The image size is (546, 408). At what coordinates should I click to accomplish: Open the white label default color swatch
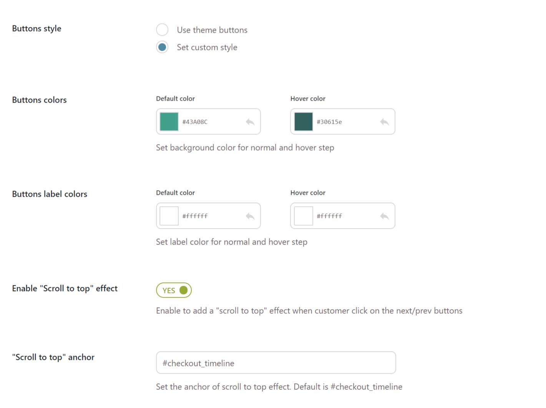coord(169,216)
